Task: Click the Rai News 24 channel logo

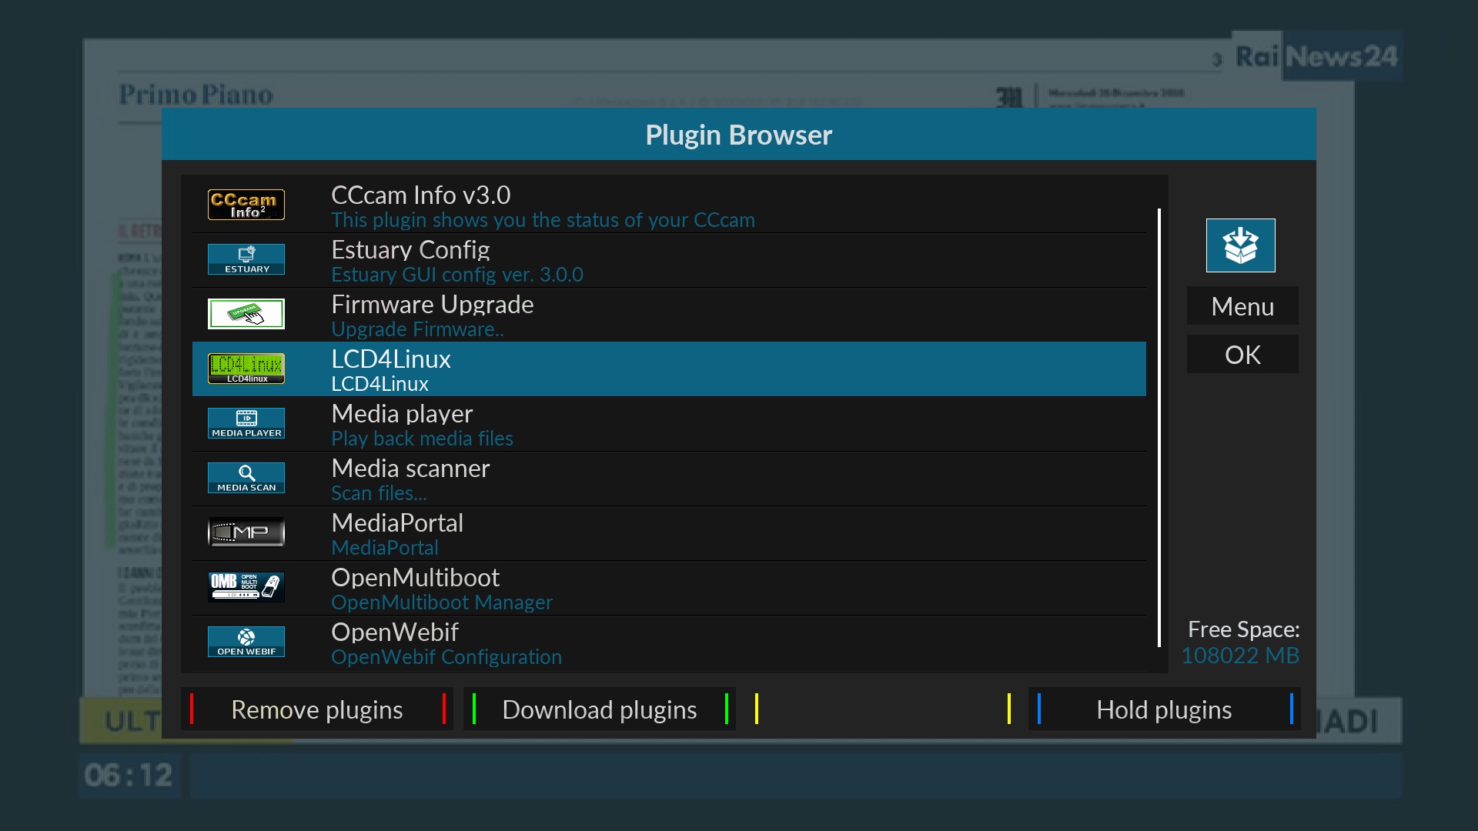Action: click(x=1316, y=56)
